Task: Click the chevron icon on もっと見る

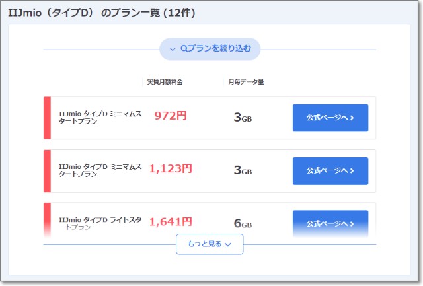Action: click(x=228, y=244)
